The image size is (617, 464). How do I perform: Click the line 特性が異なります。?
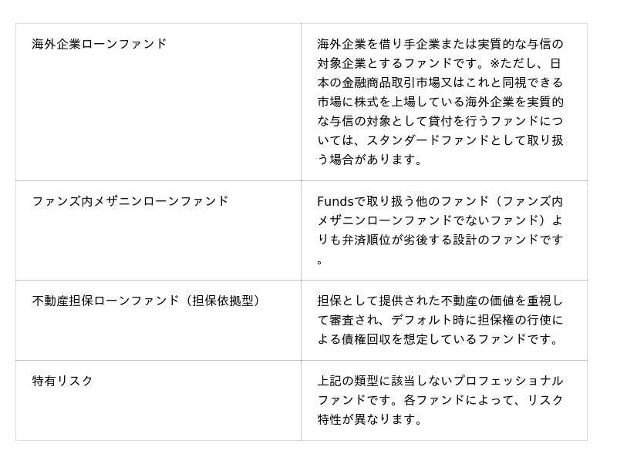coord(371,419)
